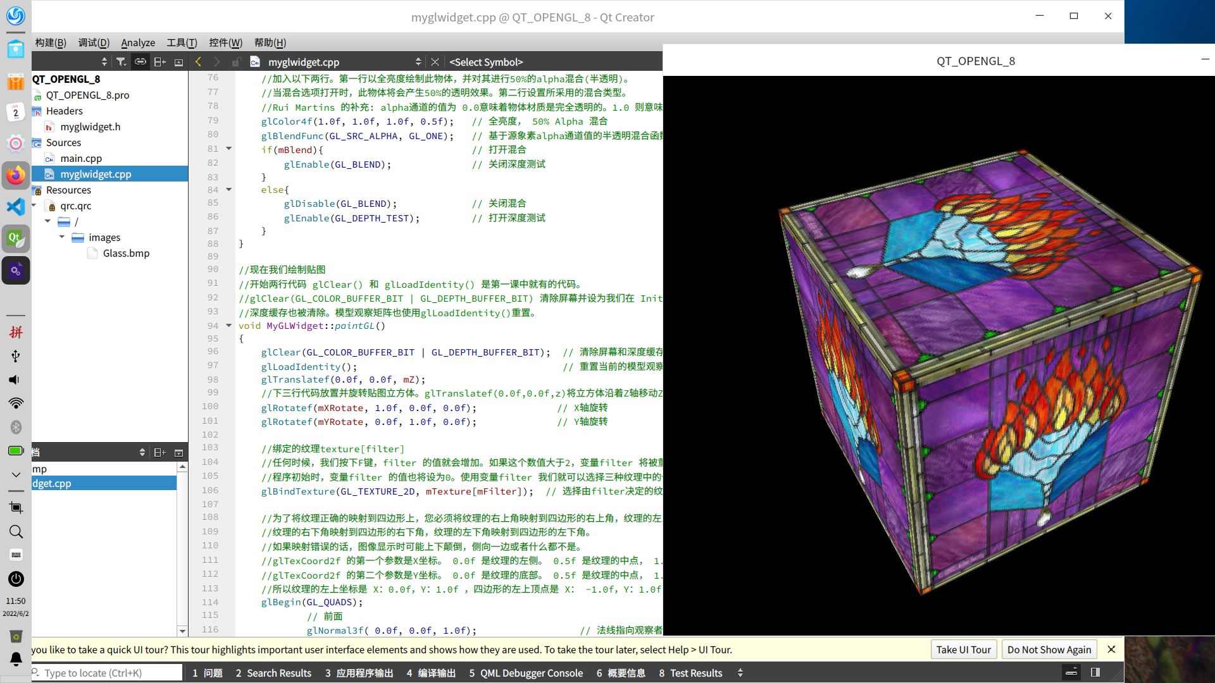Click the open documents list scrollbar
Viewport: 1215px width, 683px height.
(x=182, y=548)
